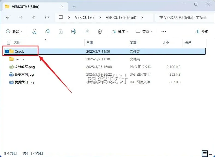215x157 pixels.
Task: Click the Paste clipboard icon
Action: tap(61, 31)
